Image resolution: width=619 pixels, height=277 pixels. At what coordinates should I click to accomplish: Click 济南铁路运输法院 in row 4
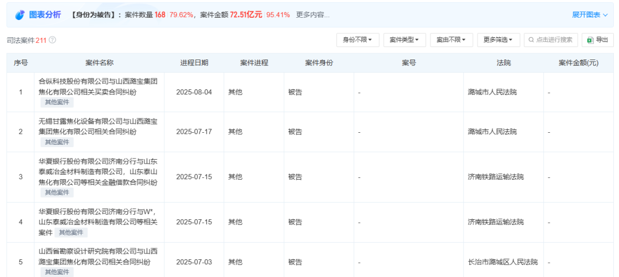(495, 222)
